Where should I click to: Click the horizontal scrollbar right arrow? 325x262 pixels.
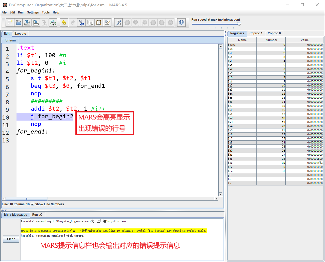pos(216,199)
